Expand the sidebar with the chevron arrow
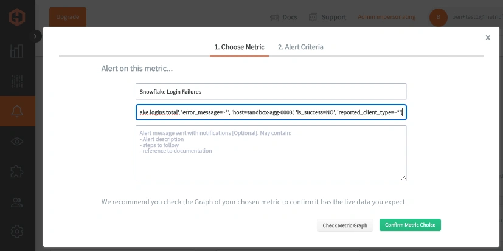 [x=35, y=36]
